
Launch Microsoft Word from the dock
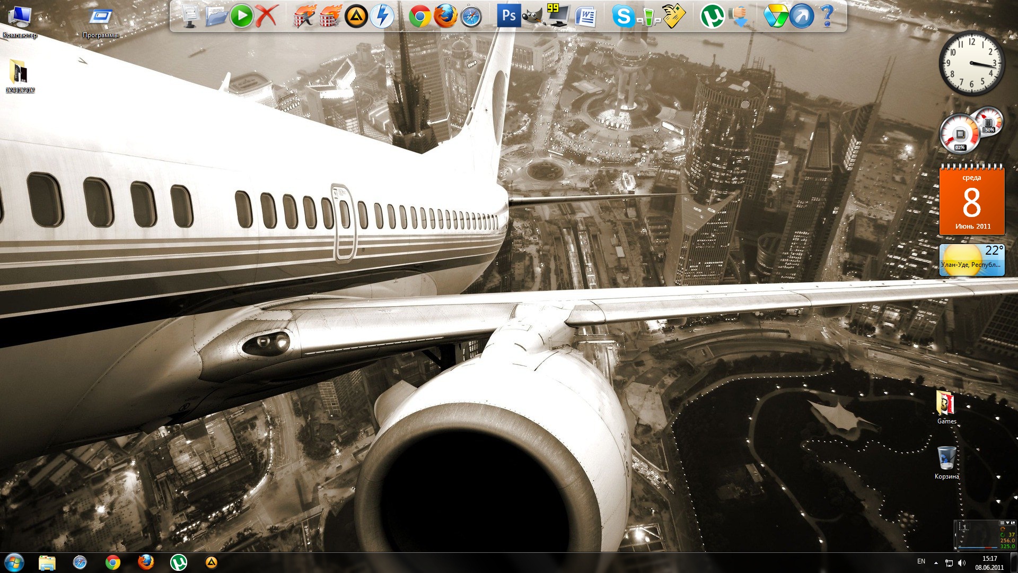(x=585, y=16)
